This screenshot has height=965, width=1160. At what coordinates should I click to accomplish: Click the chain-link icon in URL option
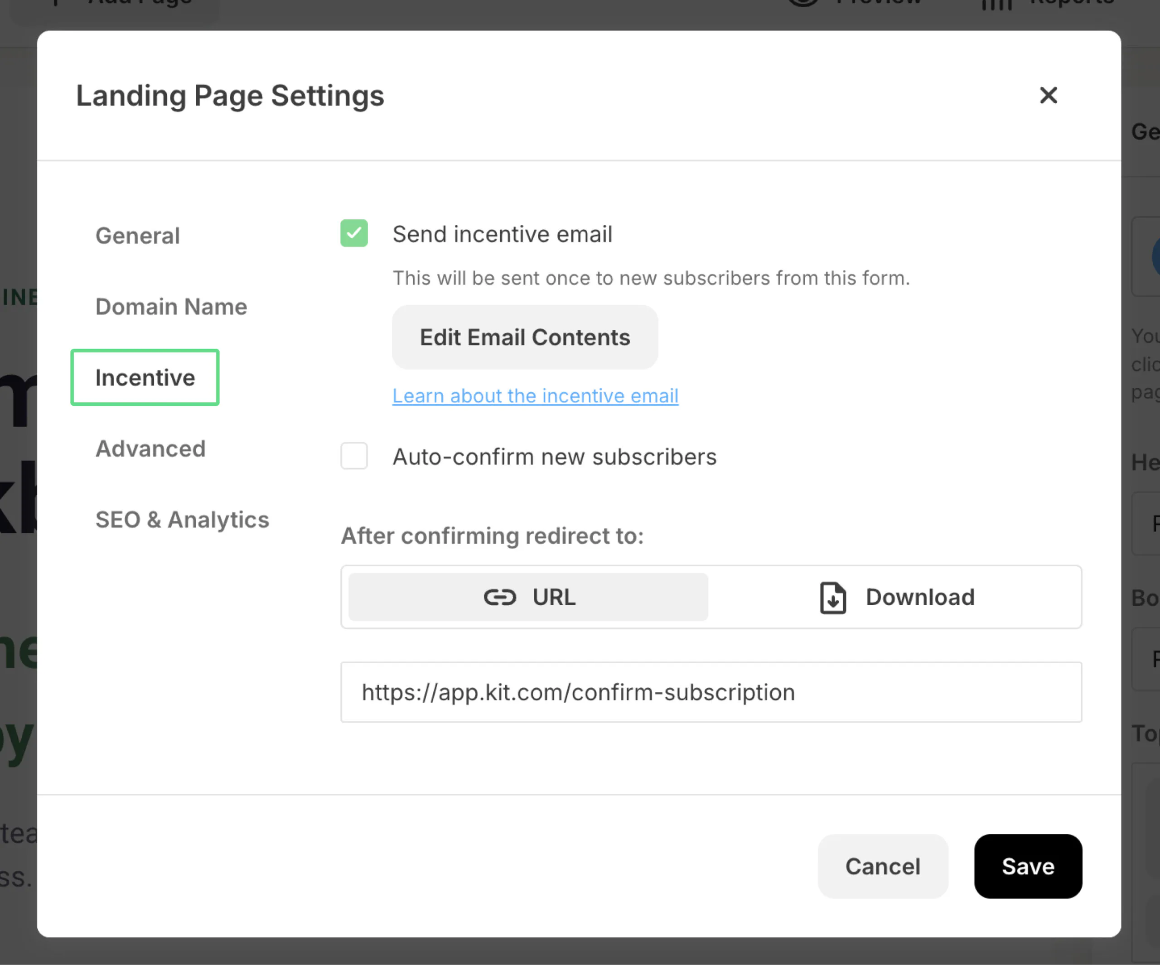pyautogui.click(x=499, y=597)
